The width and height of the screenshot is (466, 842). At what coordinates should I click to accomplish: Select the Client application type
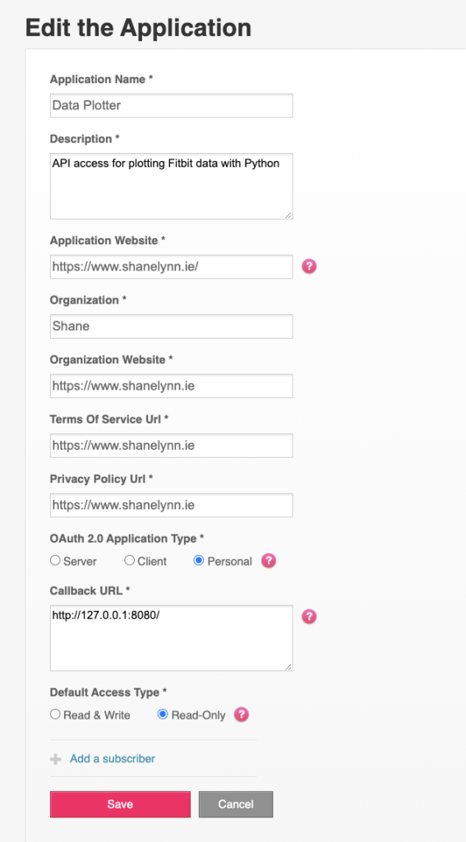click(129, 561)
